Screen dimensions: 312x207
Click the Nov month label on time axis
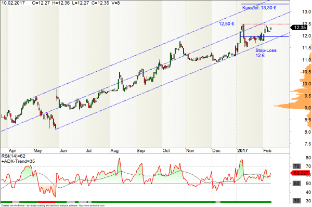(190, 151)
